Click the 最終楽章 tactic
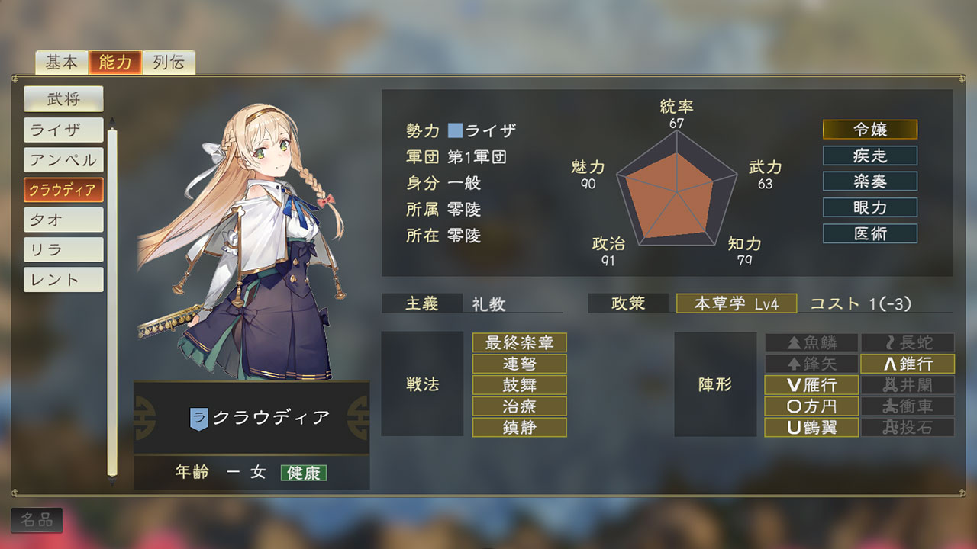The image size is (977, 549). click(520, 342)
